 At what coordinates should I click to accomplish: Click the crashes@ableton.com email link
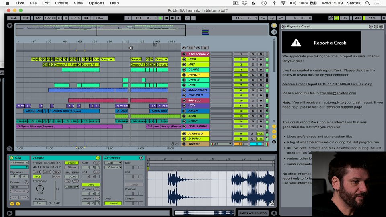click(x=338, y=93)
